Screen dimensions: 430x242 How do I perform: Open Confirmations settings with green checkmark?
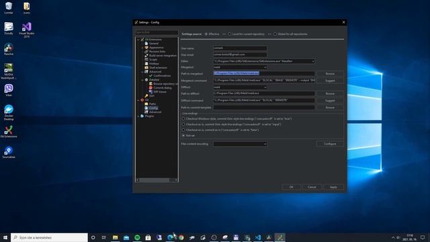pyautogui.click(x=162, y=75)
